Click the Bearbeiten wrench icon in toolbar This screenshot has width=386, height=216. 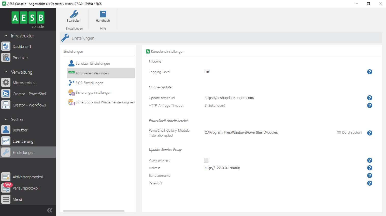74,15
